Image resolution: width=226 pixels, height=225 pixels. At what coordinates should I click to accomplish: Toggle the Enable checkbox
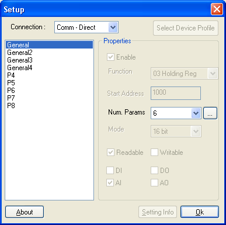[x=110, y=57]
